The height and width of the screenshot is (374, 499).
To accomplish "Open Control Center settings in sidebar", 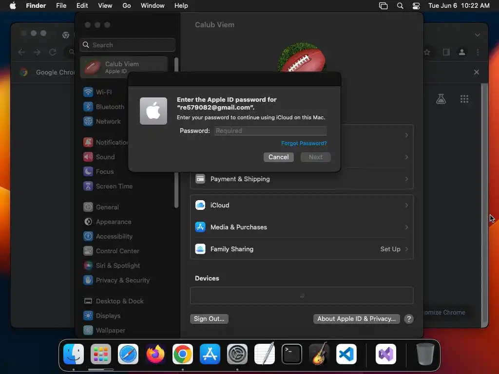I will tap(111, 251).
